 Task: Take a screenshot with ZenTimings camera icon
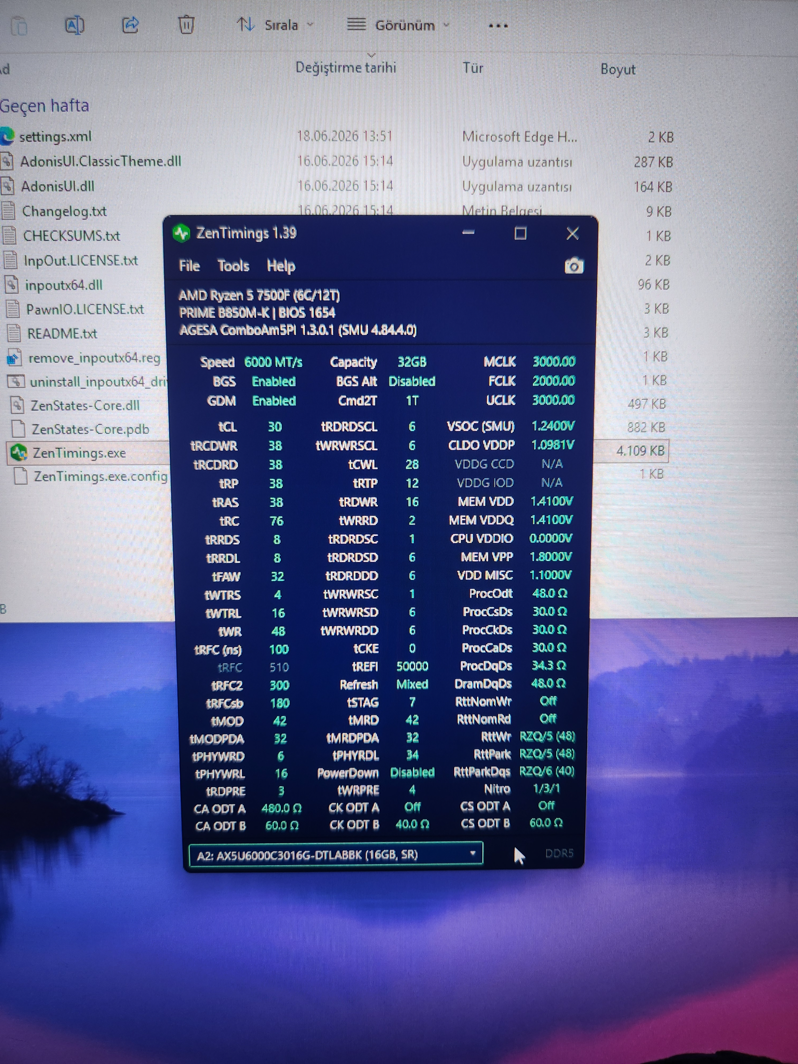574,266
